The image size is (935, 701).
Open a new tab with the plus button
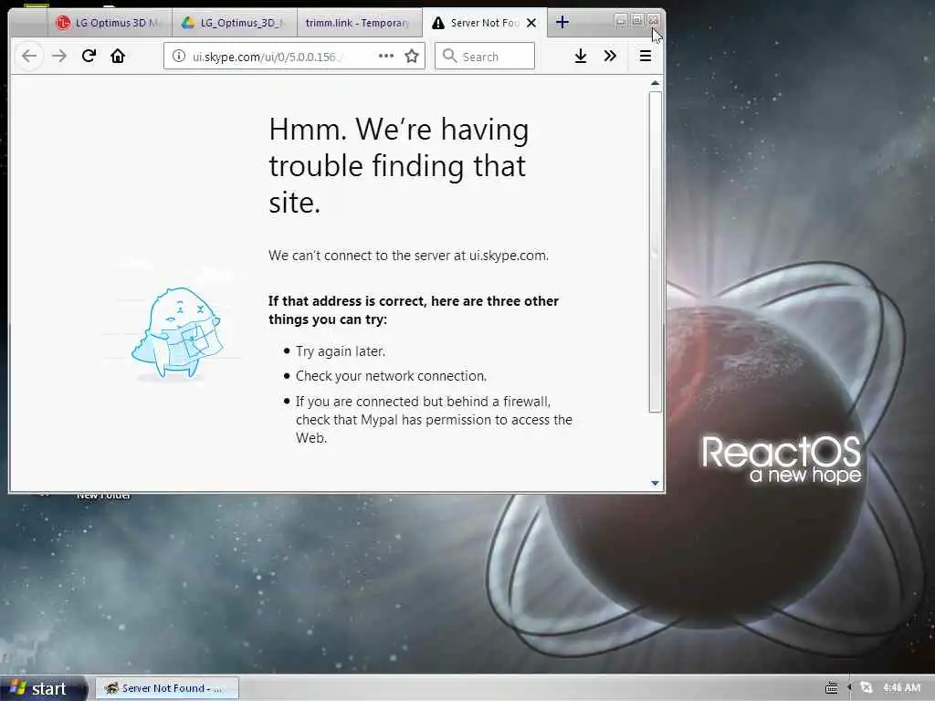point(562,22)
